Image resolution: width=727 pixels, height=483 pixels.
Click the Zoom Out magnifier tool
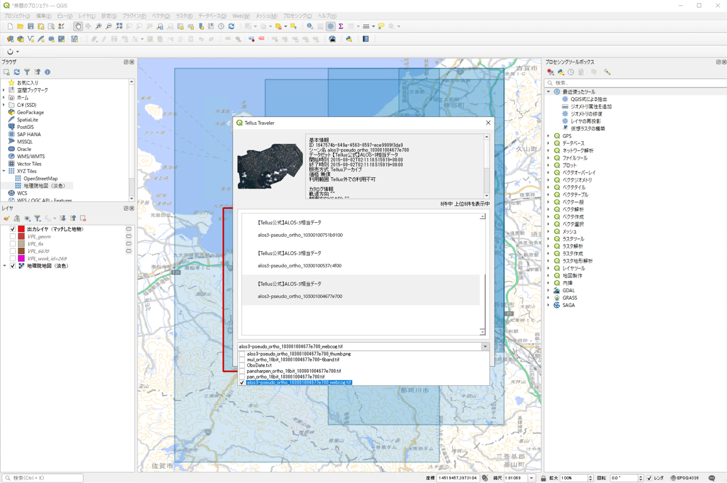pyautogui.click(x=109, y=26)
